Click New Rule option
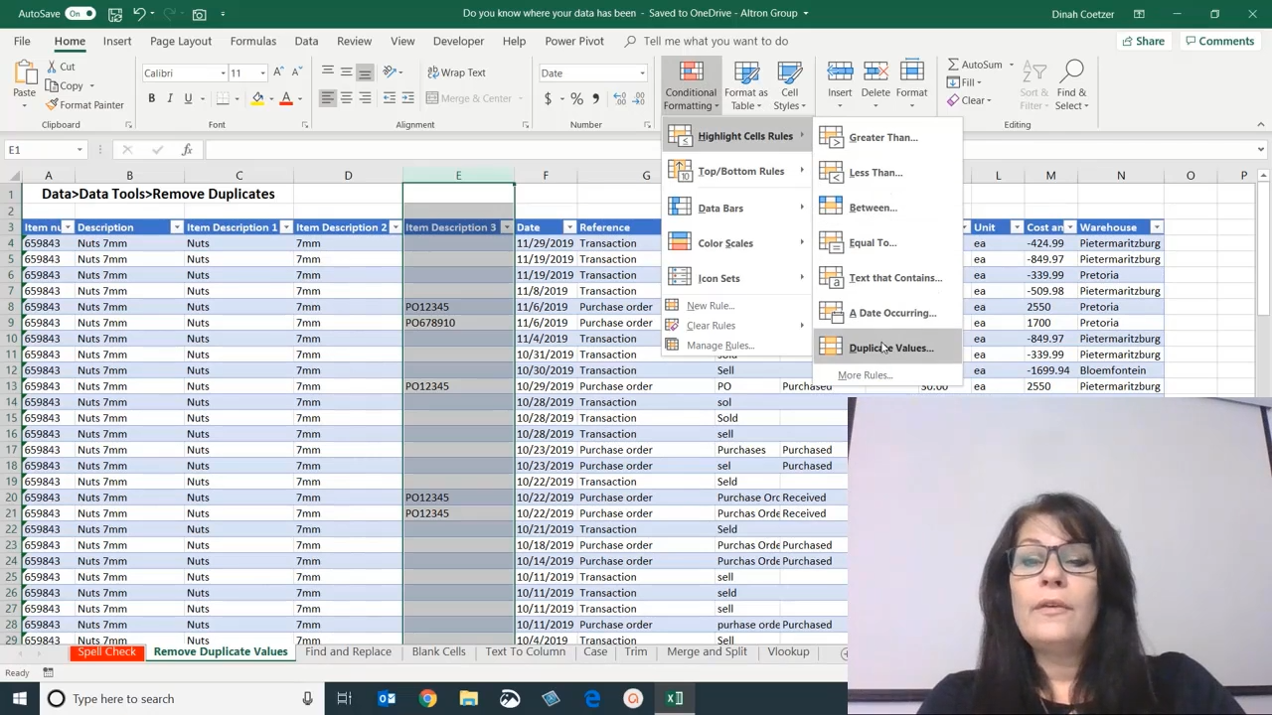Viewport: 1272px width, 715px height. click(736, 306)
